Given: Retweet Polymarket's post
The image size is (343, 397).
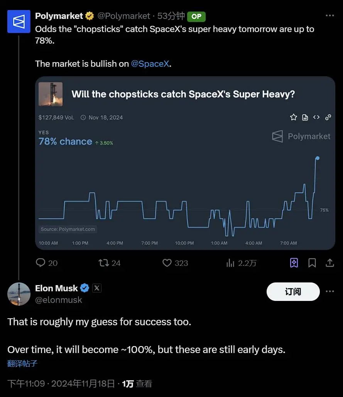Looking at the screenshot, I should click(104, 263).
